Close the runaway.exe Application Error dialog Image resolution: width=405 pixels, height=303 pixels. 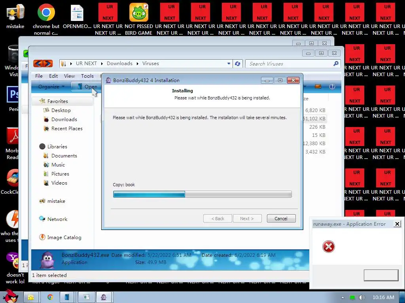pyautogui.click(x=397, y=224)
